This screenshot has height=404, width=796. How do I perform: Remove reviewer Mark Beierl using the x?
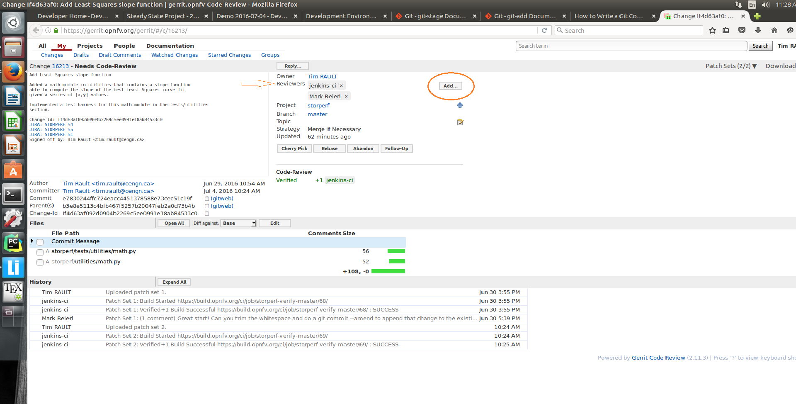click(346, 97)
